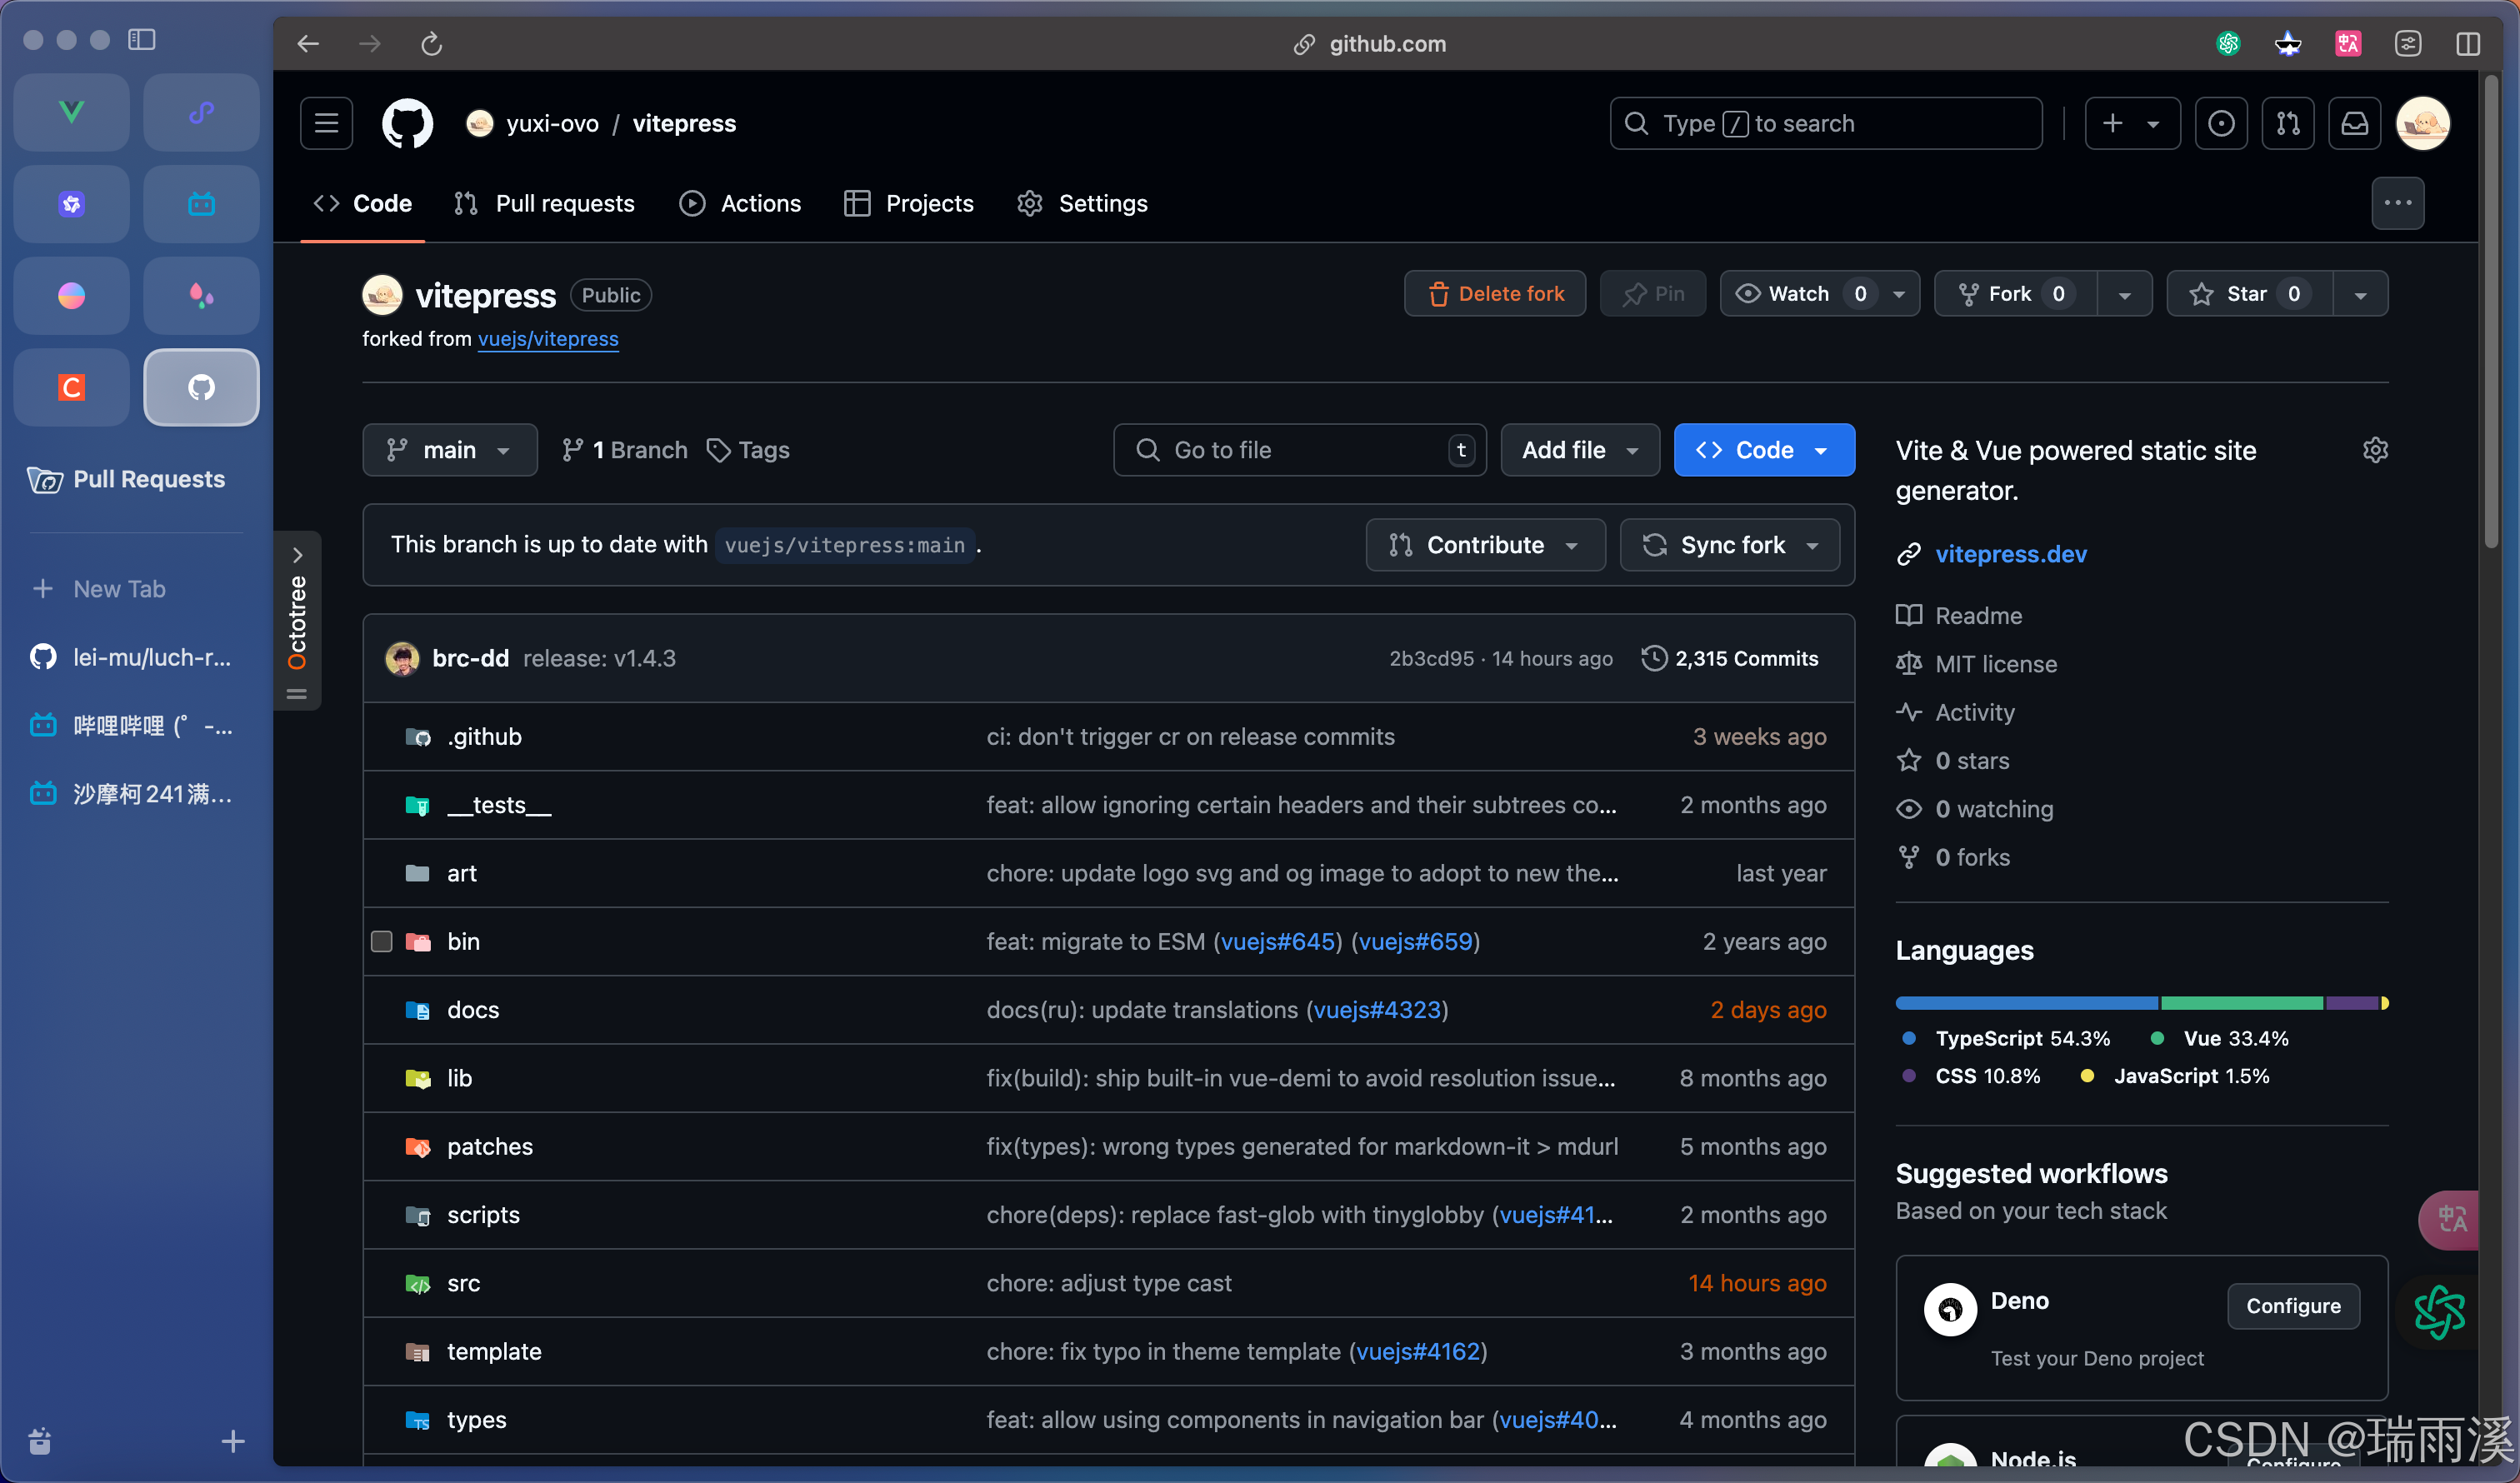Open the user profile avatar menu

pos(2423,123)
